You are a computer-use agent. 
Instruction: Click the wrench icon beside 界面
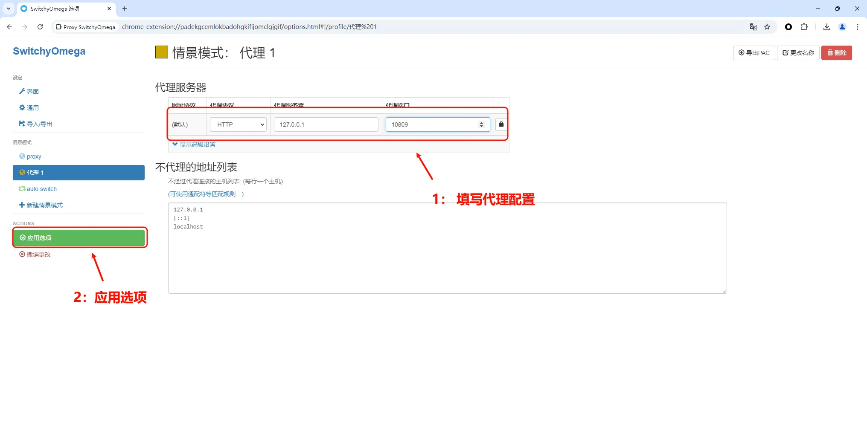point(22,91)
